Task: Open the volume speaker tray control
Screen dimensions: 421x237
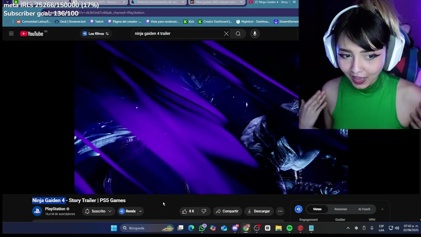Action: 397,228
